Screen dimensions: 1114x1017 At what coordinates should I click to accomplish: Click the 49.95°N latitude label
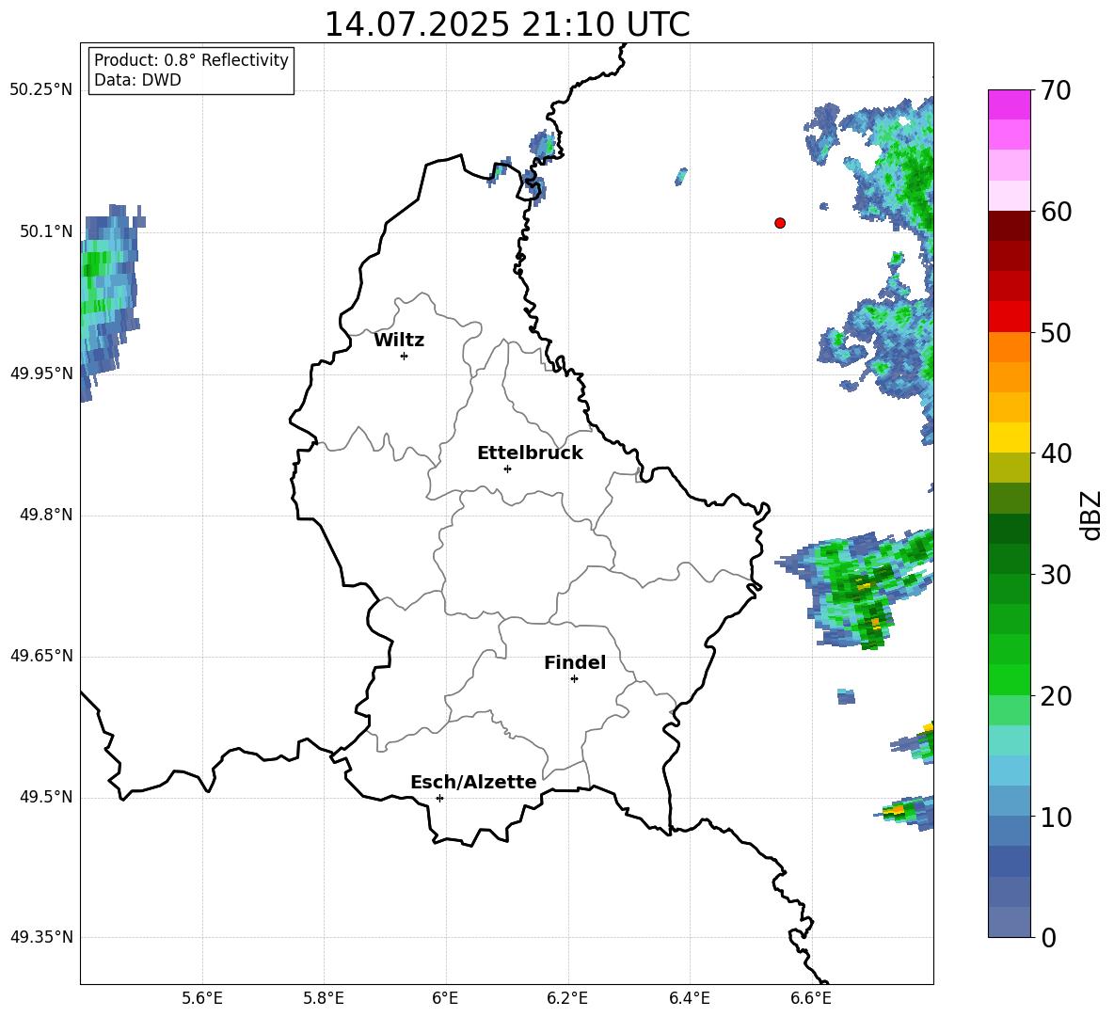tap(41, 373)
